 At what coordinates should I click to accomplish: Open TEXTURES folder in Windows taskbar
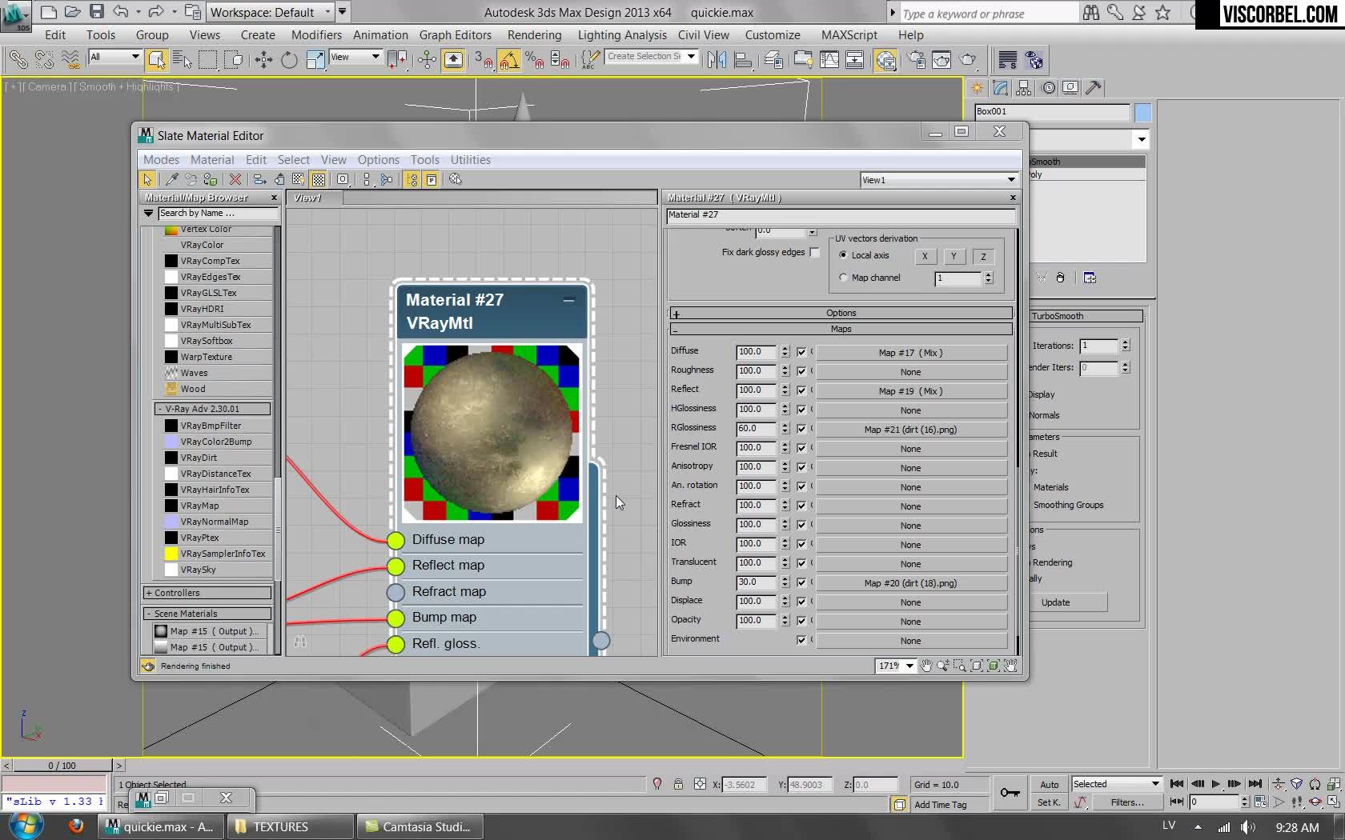(x=289, y=826)
